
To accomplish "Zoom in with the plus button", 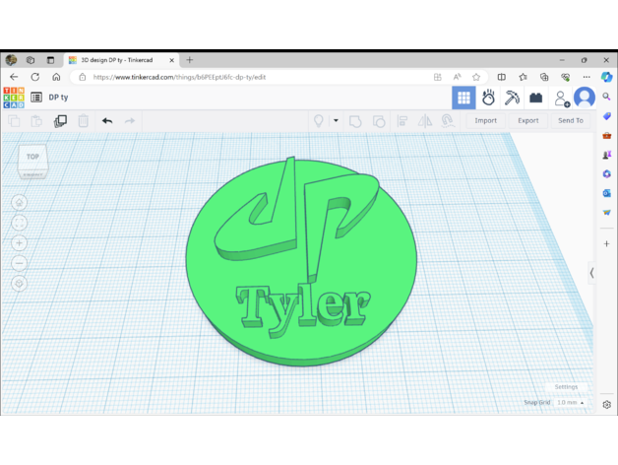I will click(20, 243).
